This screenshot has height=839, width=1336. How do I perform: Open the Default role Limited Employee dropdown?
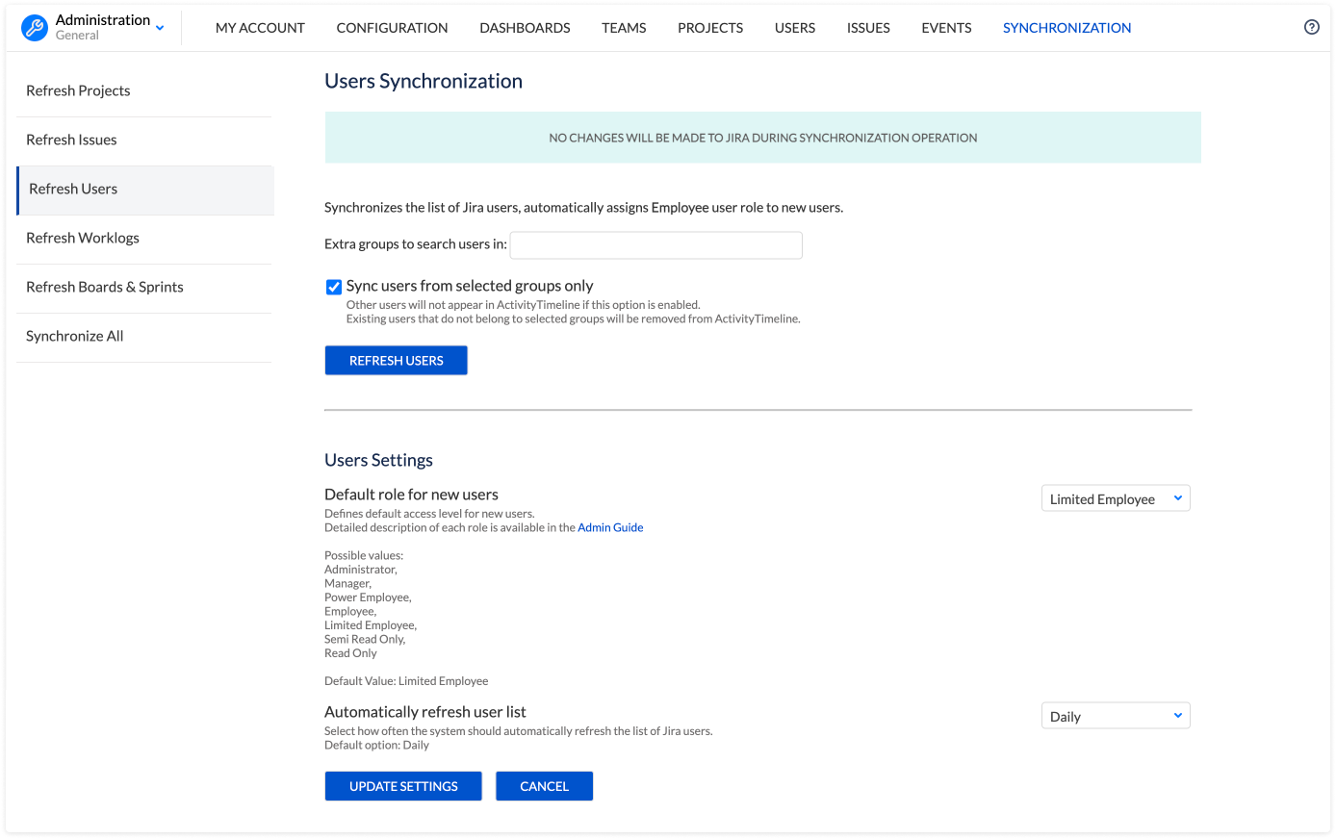pyautogui.click(x=1116, y=498)
